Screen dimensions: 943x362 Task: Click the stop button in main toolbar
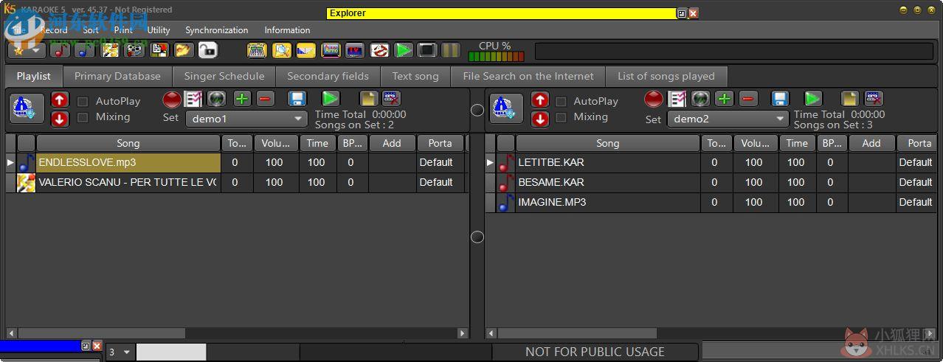pyautogui.click(x=427, y=50)
